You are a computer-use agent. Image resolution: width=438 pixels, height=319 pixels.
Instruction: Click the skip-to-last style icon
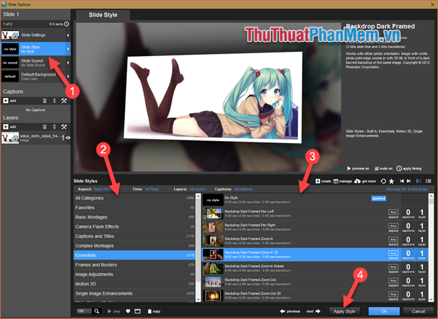coord(409,181)
